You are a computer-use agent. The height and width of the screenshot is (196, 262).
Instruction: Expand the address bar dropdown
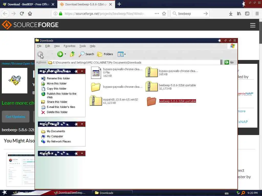221,62
